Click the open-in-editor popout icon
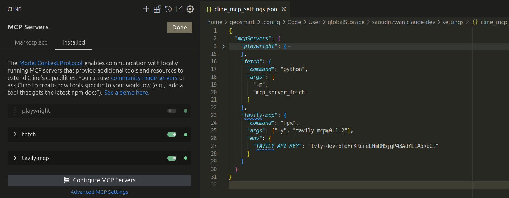This screenshot has width=509, height=198. (x=179, y=9)
